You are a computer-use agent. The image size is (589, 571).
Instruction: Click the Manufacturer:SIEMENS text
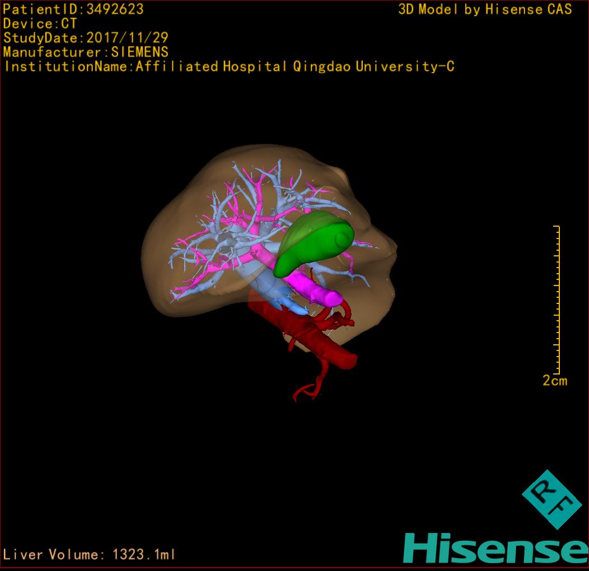click(86, 52)
